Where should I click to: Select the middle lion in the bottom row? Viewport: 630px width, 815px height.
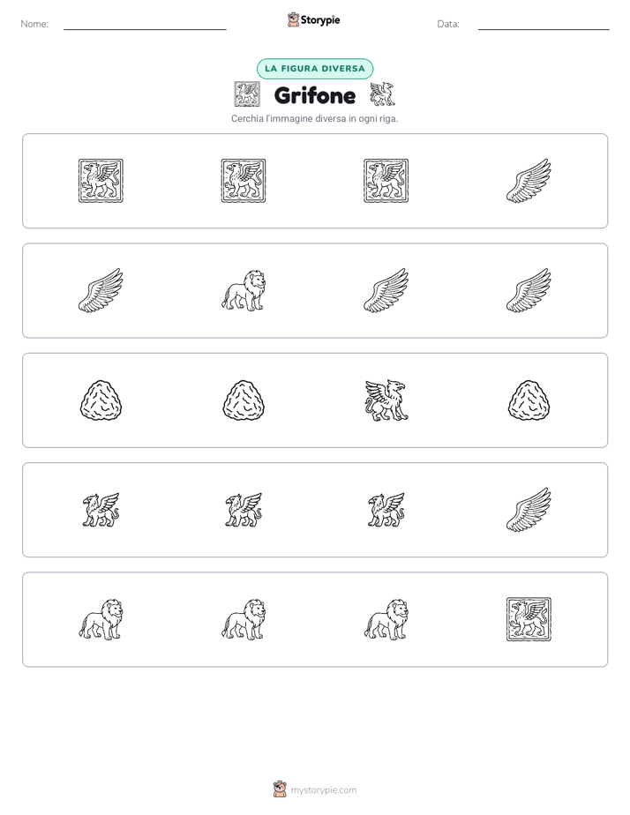click(x=244, y=619)
